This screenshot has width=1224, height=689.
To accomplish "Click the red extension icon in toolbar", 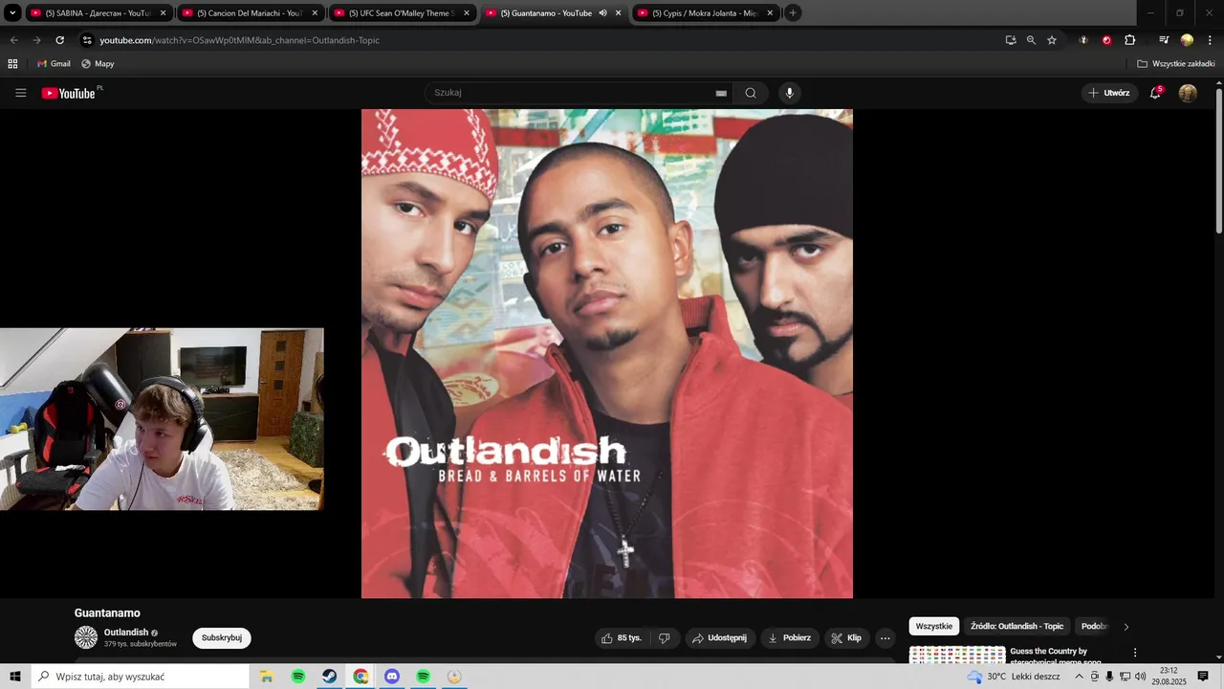I will point(1106,40).
